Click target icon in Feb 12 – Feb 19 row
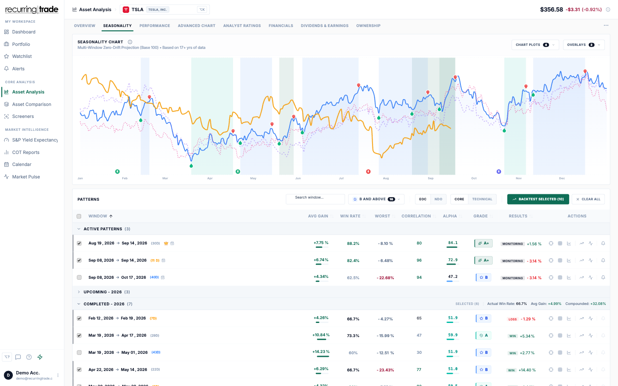This screenshot has width=618, height=386. (551, 318)
